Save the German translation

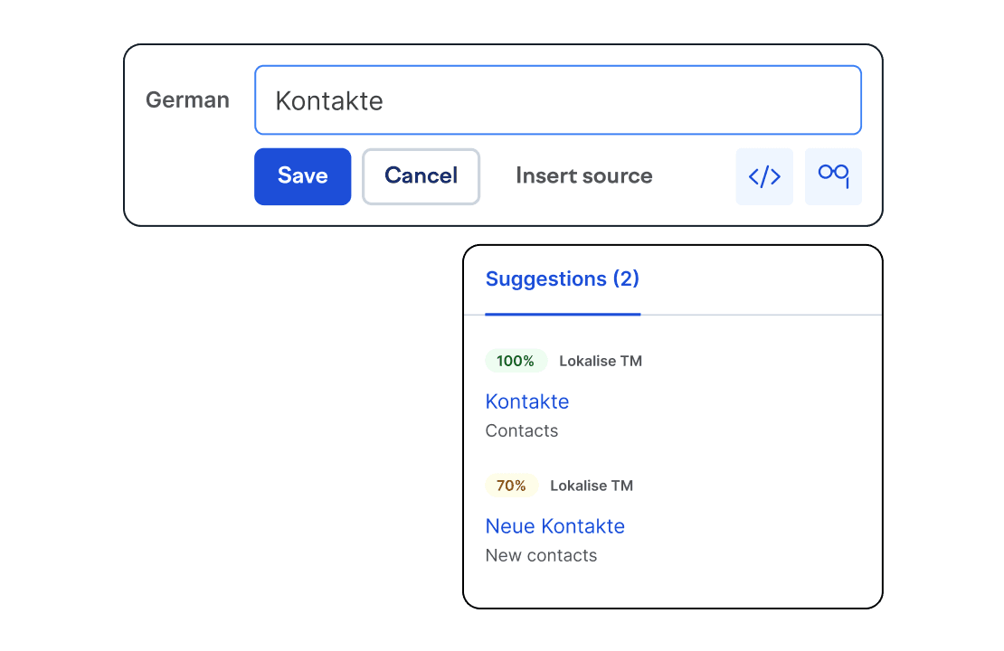(x=302, y=176)
